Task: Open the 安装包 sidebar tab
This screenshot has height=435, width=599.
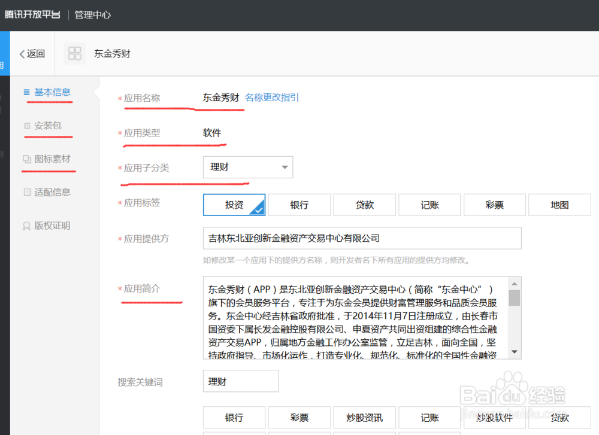Action: [x=48, y=126]
